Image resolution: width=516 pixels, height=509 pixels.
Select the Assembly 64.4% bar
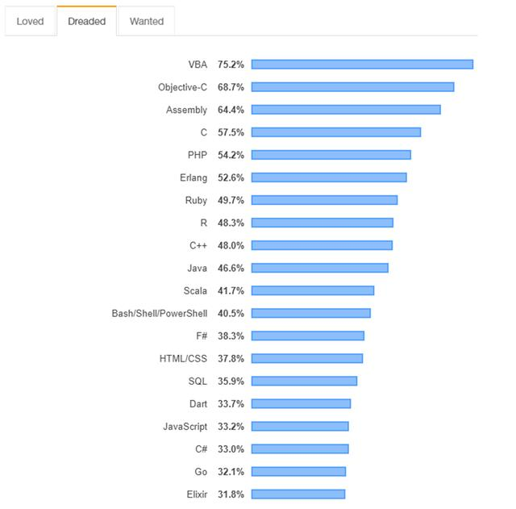(x=346, y=110)
